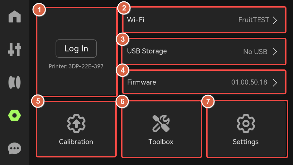Viewport: 293px width, 165px height.
Task: Click the Calibration gear with arrow icon
Action: coord(76,124)
